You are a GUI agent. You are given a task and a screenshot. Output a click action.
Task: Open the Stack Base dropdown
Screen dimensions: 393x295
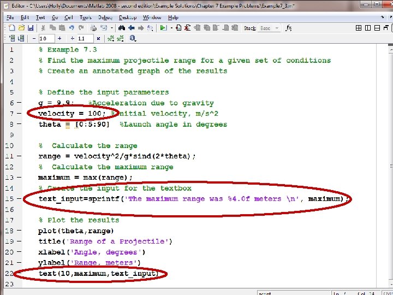[269, 28]
